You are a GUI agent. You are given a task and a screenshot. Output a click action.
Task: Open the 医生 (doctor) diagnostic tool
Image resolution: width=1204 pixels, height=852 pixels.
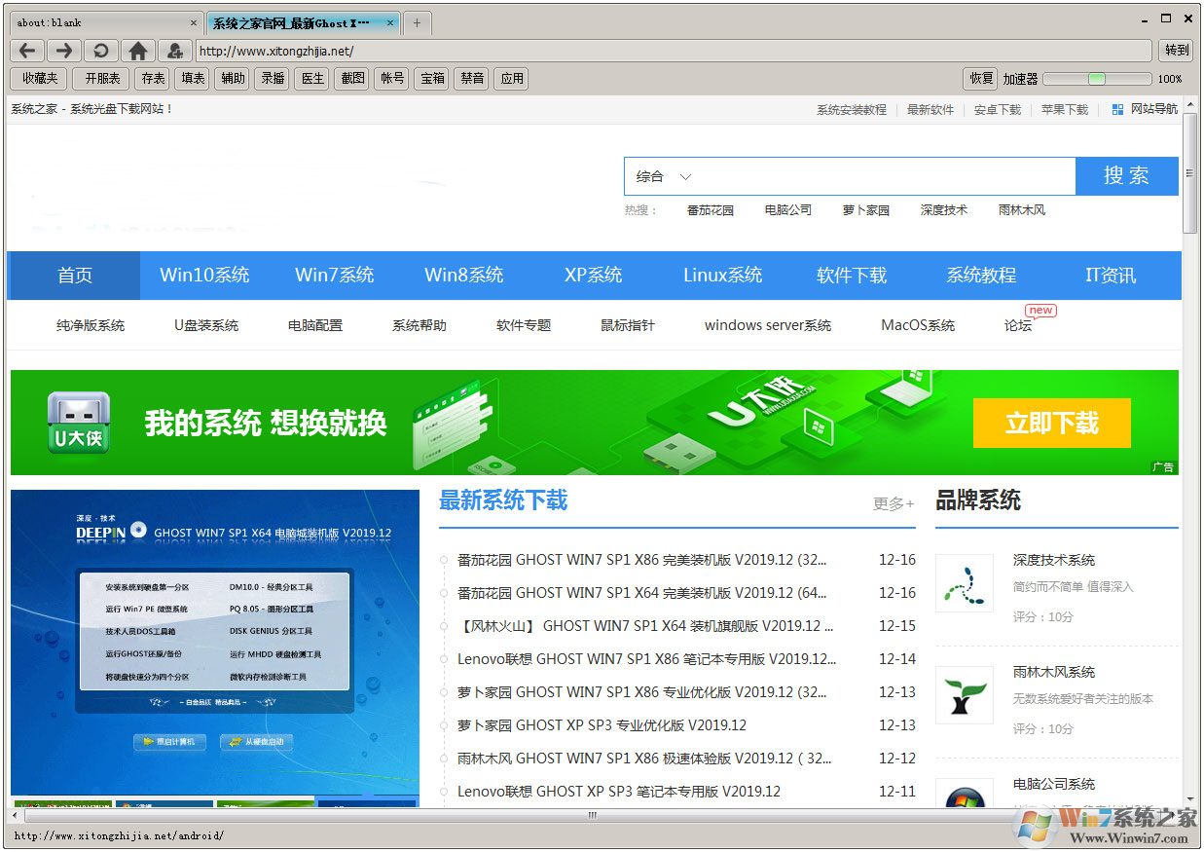pos(311,79)
